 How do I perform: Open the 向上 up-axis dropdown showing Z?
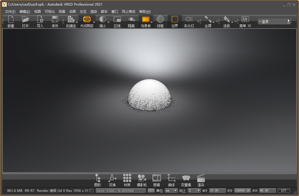[x=194, y=190]
